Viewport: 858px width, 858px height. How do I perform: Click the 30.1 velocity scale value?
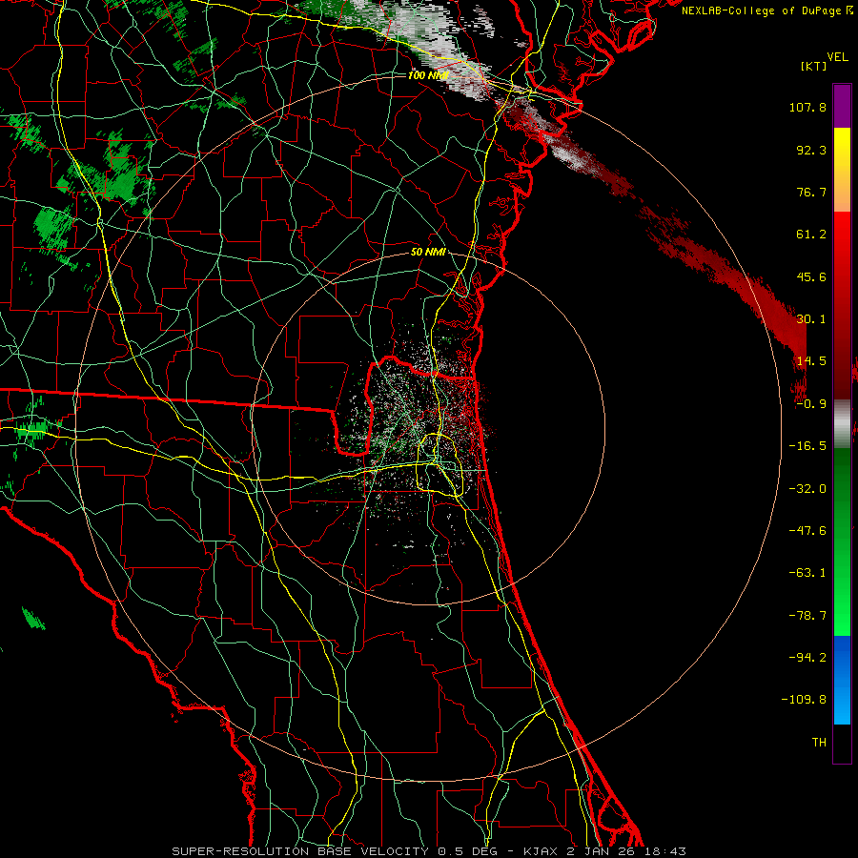[x=811, y=319]
